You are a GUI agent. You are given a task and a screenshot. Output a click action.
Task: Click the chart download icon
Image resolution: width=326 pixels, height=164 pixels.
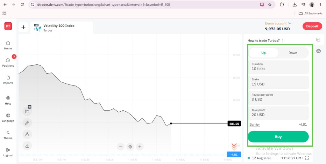coord(27,146)
